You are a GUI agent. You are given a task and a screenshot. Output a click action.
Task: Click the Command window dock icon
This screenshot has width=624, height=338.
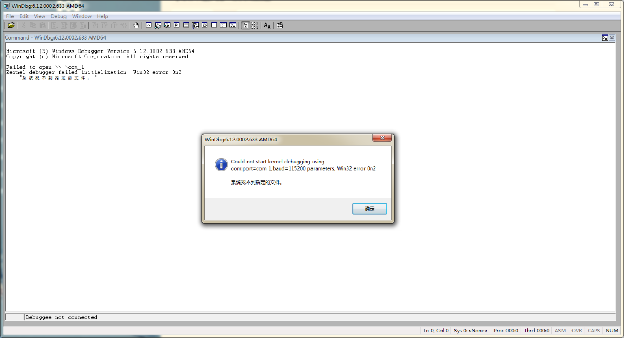(x=605, y=37)
